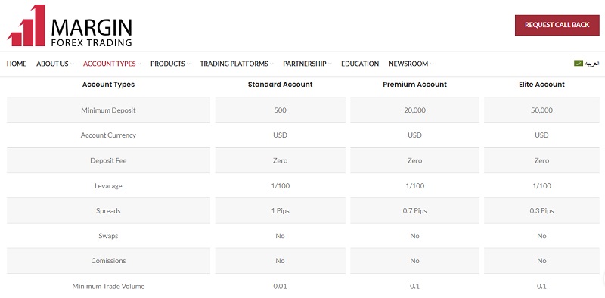Click 1/100 leverage for Standard Account

coord(280,186)
